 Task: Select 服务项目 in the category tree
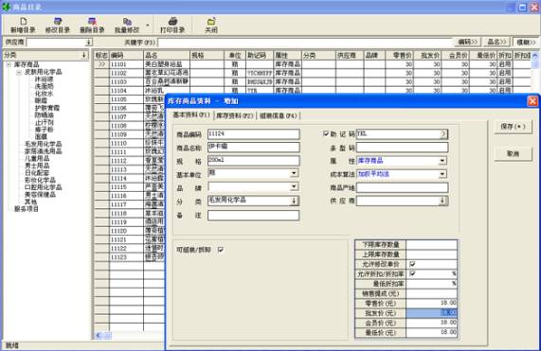pos(27,209)
